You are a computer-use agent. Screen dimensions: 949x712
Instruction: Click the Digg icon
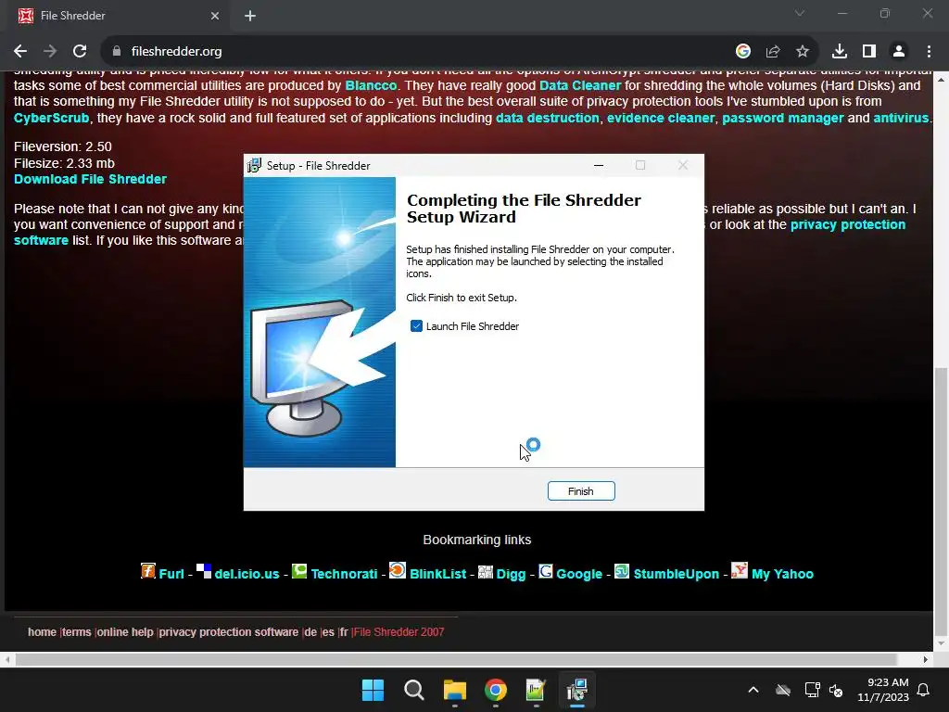(x=486, y=571)
